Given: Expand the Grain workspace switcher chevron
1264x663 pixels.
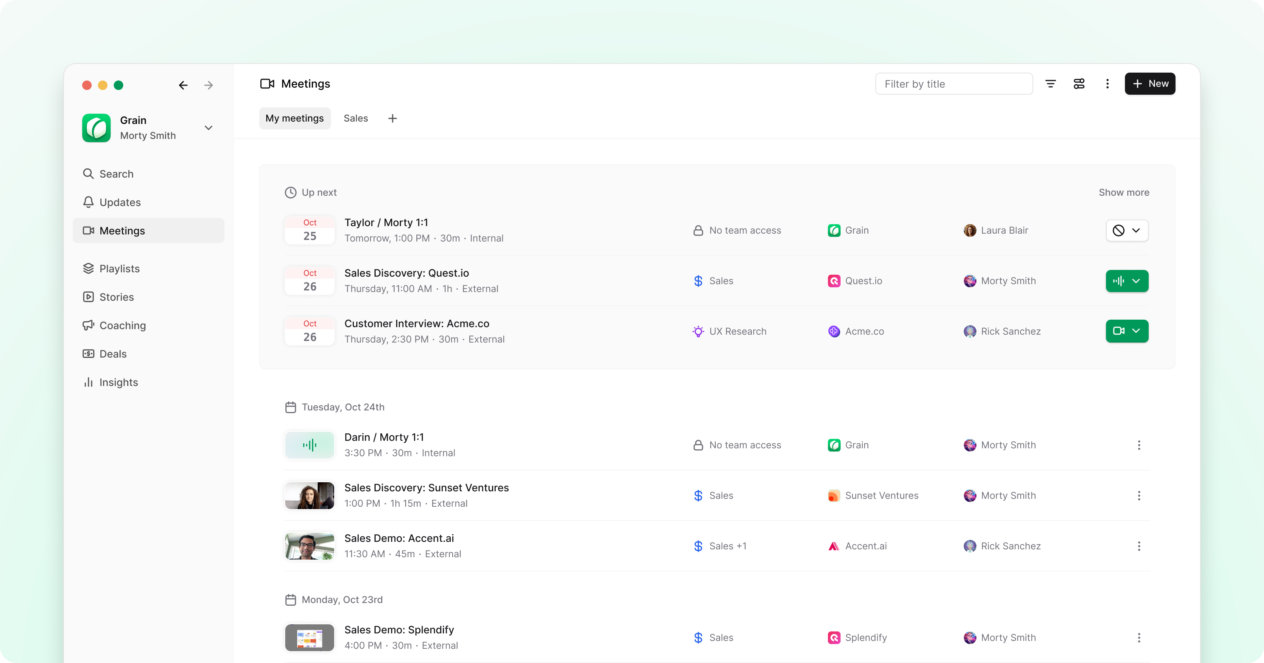Looking at the screenshot, I should coord(209,128).
